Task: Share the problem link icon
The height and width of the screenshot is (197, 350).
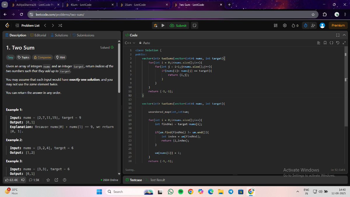Action: coord(56,180)
